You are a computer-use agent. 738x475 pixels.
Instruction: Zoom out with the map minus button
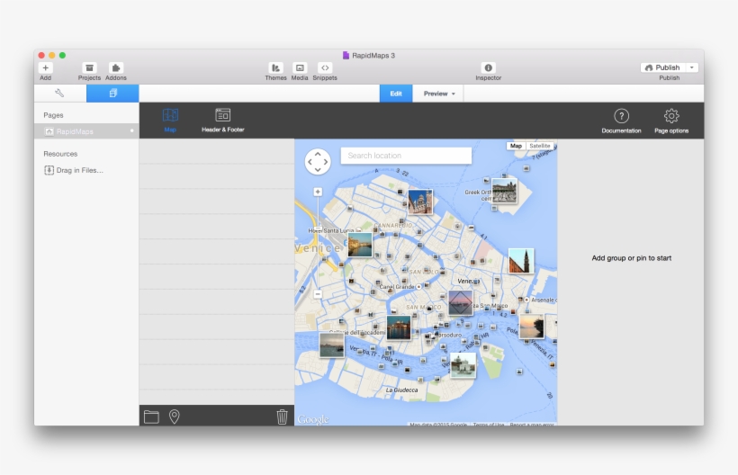coord(318,294)
